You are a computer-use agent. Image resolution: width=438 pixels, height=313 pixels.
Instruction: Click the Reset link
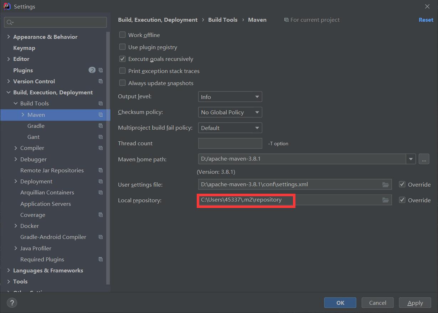coord(426,20)
